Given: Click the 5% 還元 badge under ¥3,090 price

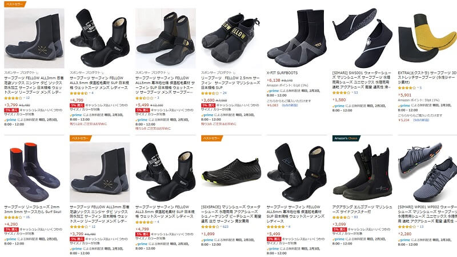Looking at the screenshot, I should coord(339,230).
